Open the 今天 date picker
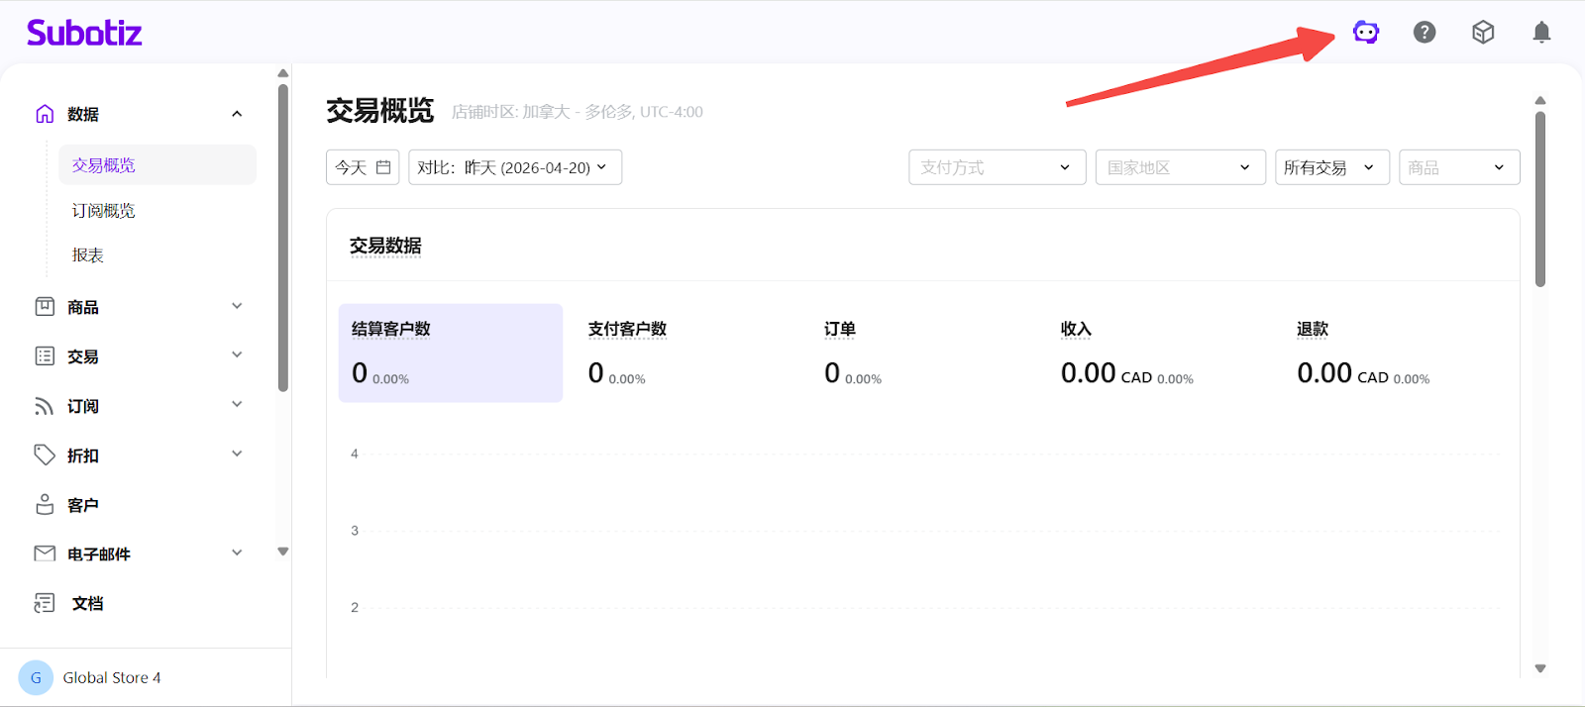Image resolution: width=1585 pixels, height=707 pixels. [363, 167]
